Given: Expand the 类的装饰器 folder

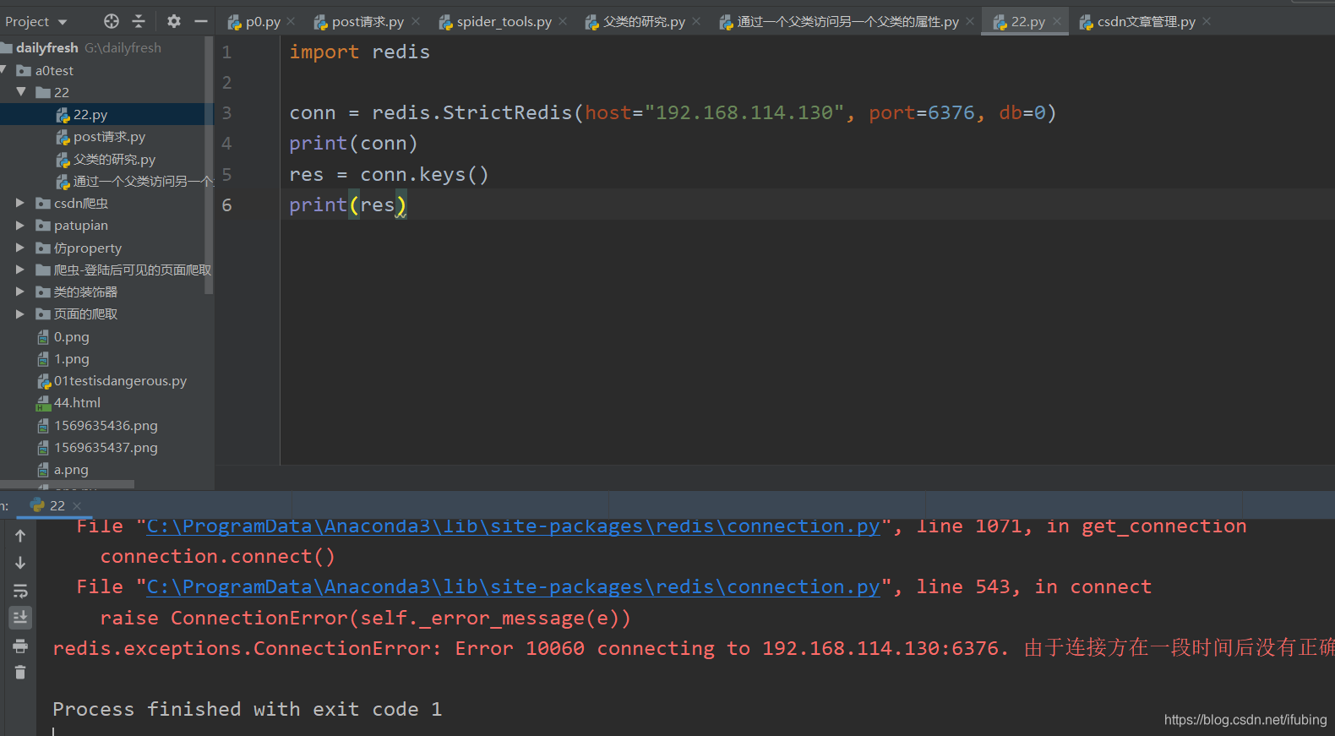Looking at the screenshot, I should 20,292.
